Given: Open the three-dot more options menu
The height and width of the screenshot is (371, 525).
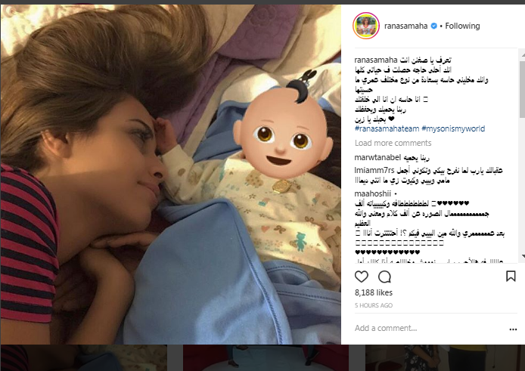Looking at the screenshot, I should tap(513, 329).
